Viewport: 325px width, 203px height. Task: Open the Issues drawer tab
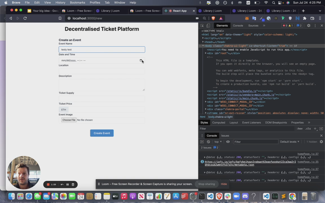point(225,135)
